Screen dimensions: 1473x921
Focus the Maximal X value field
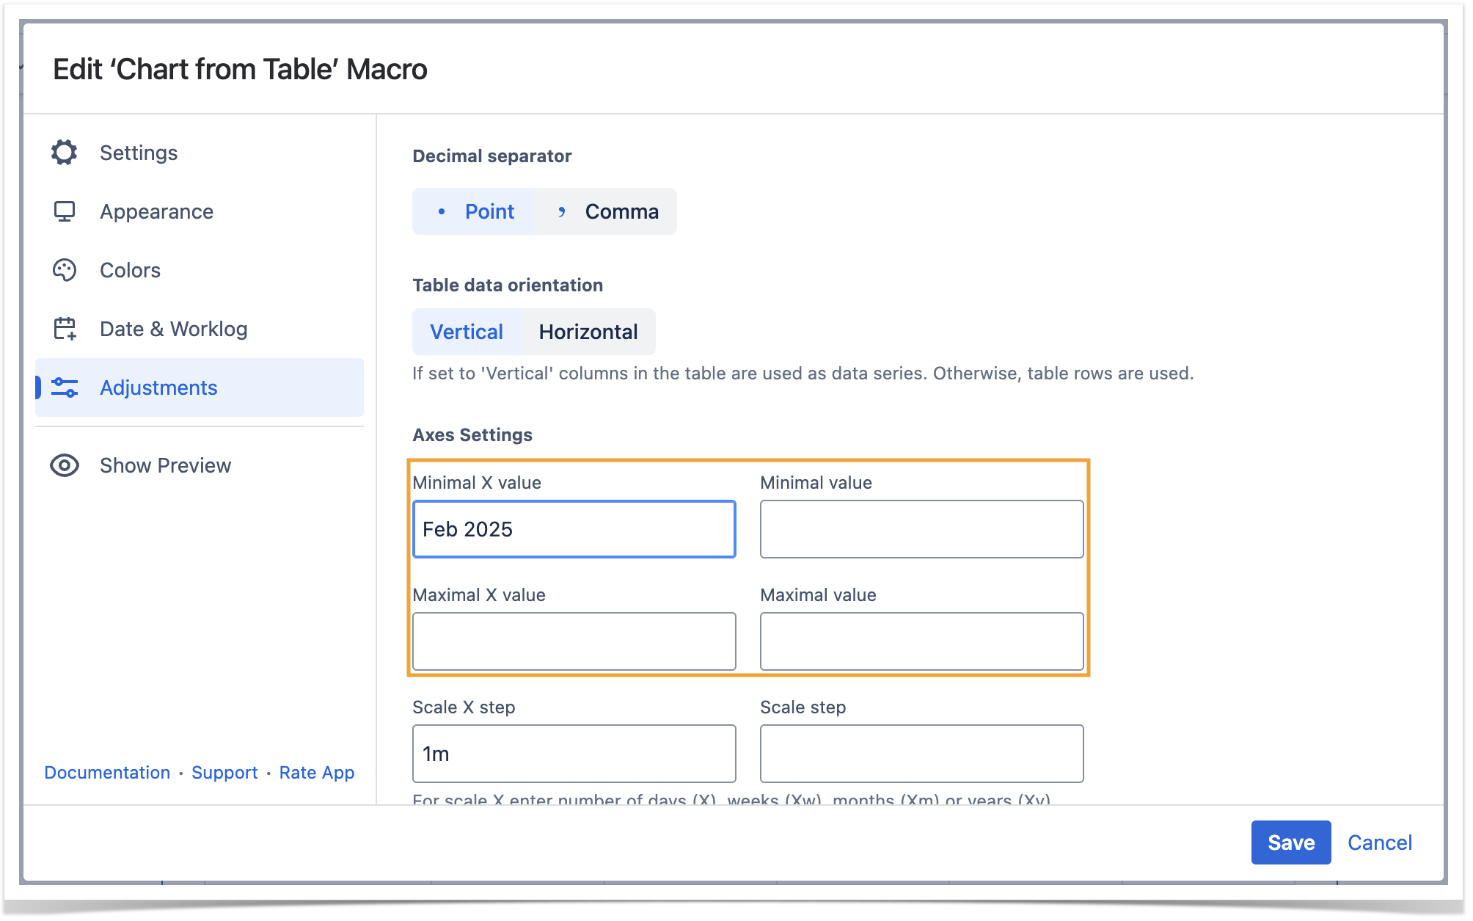coord(574,641)
